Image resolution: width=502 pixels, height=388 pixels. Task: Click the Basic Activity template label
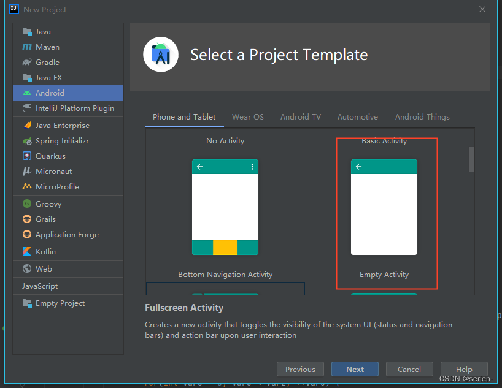(x=384, y=141)
